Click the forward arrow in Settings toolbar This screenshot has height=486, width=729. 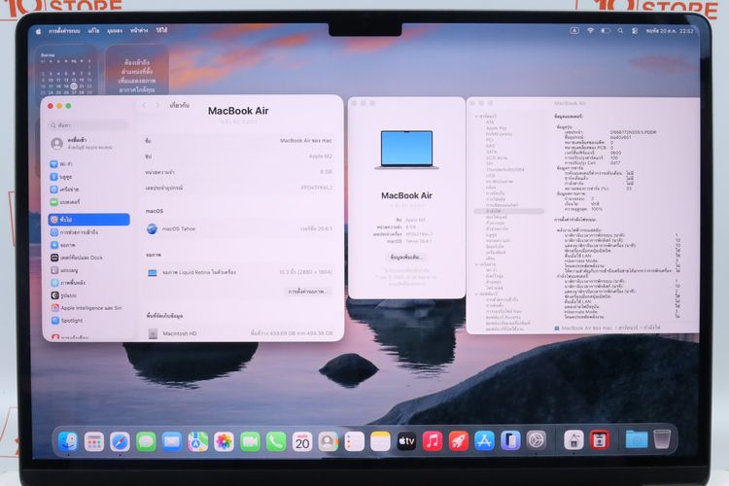point(157,106)
